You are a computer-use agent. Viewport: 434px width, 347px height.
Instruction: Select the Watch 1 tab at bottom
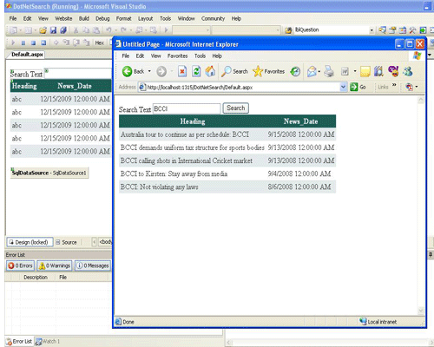pyautogui.click(x=48, y=342)
